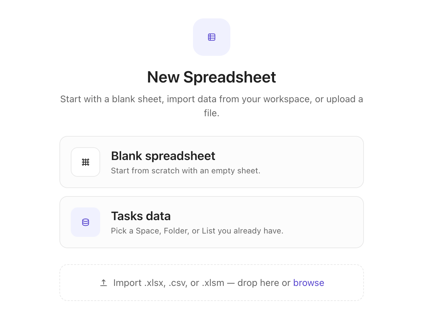Image resolution: width=422 pixels, height=316 pixels.
Task: Click the purple spreadsheet table icon at top
Action: pos(212,37)
